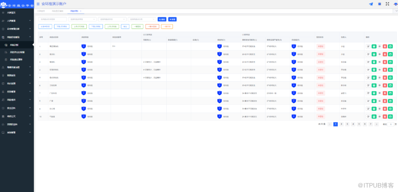Click the blue square icon in header
Screen dimensions: 398x192
coord(380,4)
